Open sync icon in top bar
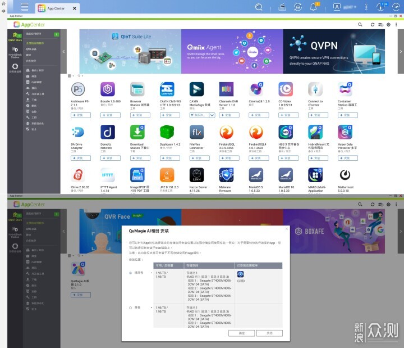Image resolution: width=404 pixels, height=348 pixels. pos(298,7)
